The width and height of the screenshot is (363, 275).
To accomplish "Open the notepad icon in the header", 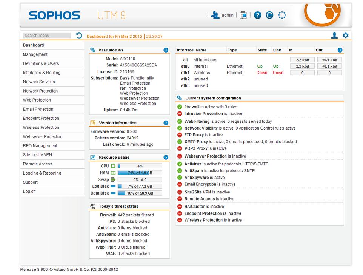I will [x=243, y=15].
